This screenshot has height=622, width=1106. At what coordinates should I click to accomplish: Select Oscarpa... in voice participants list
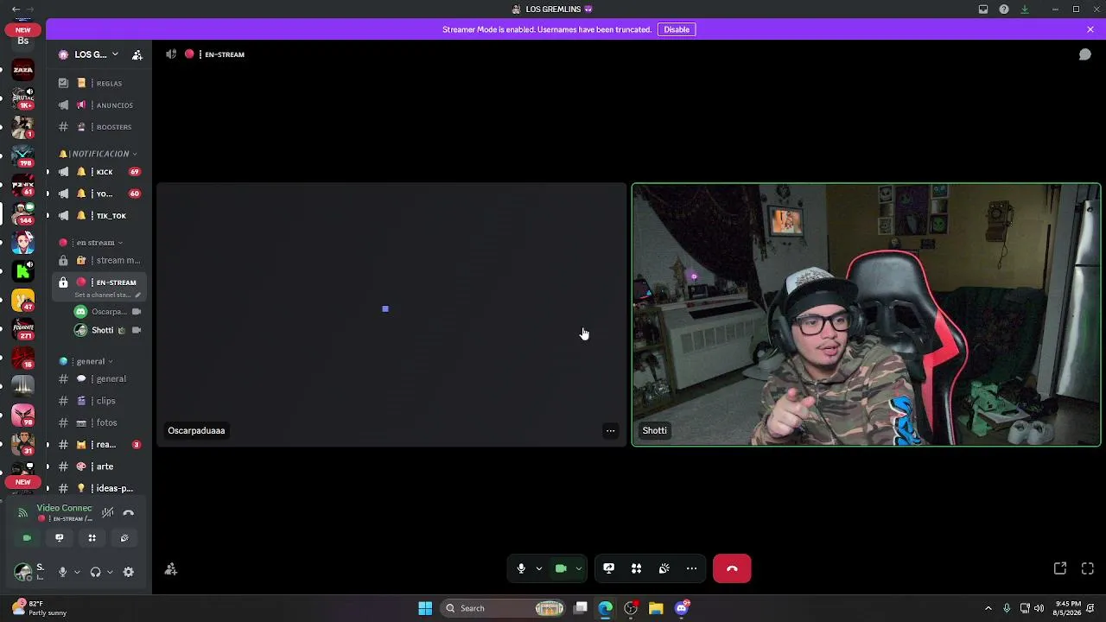tap(109, 312)
